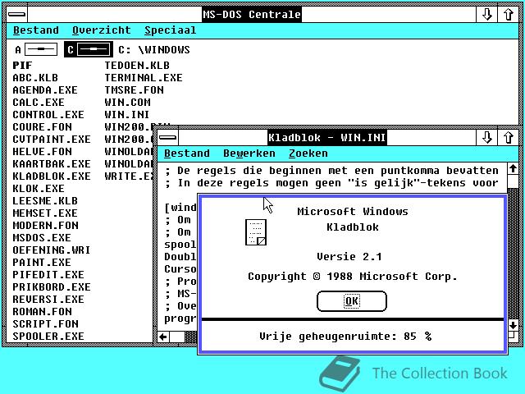Click the MS-DOS Centrale title bar
This screenshot has width=525, height=394.
coord(252,15)
